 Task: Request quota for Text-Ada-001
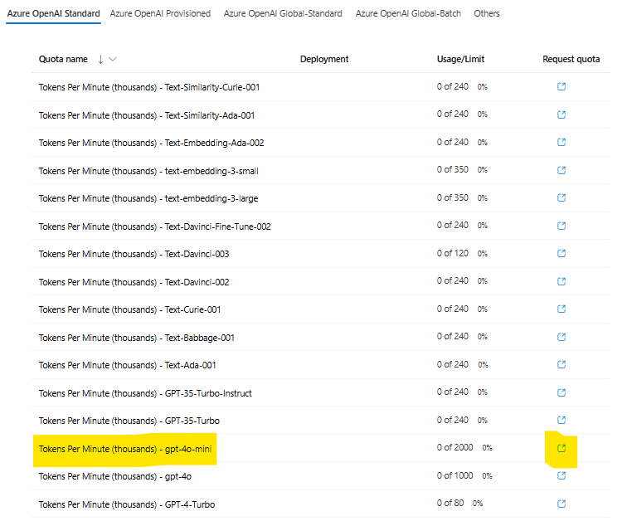(562, 364)
